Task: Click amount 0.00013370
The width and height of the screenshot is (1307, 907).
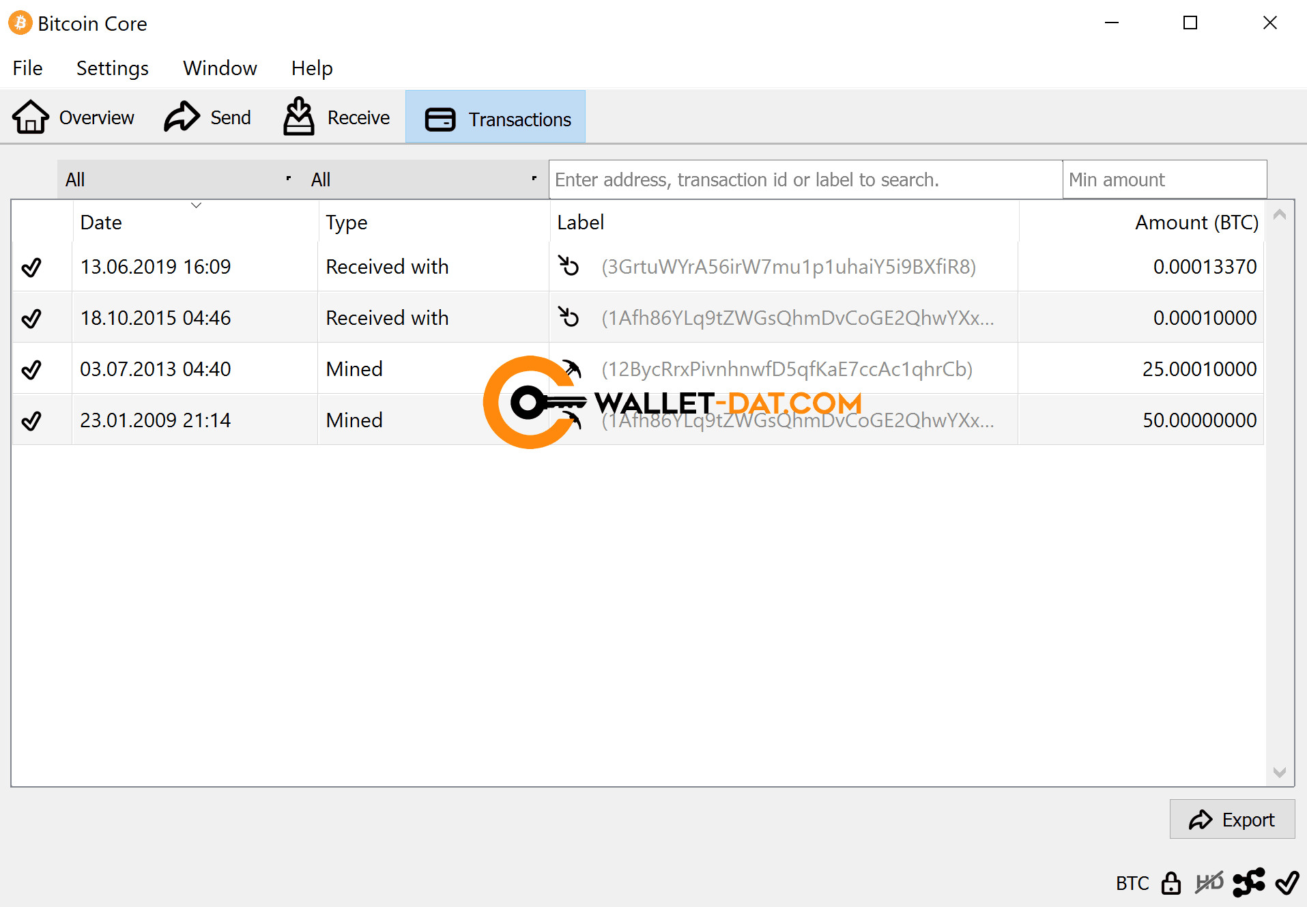Action: pyautogui.click(x=1205, y=267)
